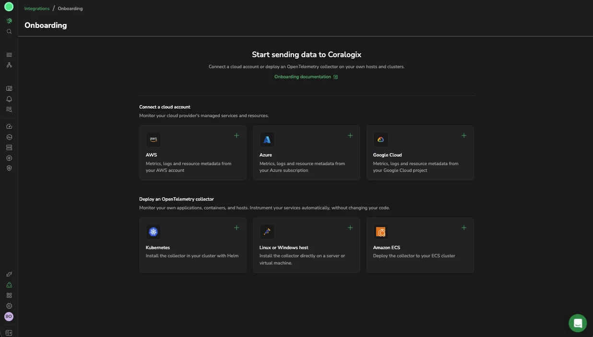Click 'Install the collector directly on a server' text
Screen dimensions: 593x337
302,259
